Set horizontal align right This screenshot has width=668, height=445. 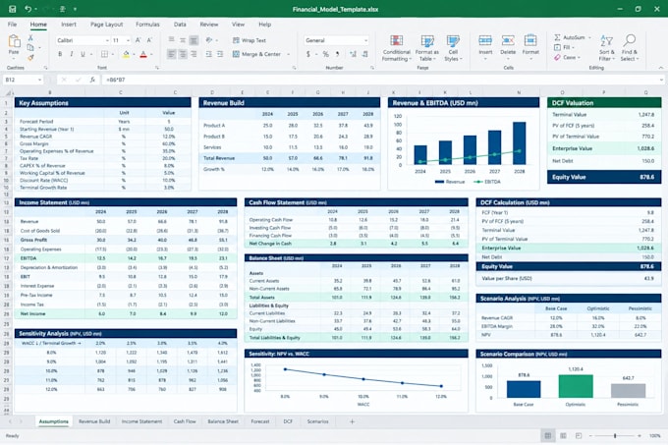coord(194,54)
